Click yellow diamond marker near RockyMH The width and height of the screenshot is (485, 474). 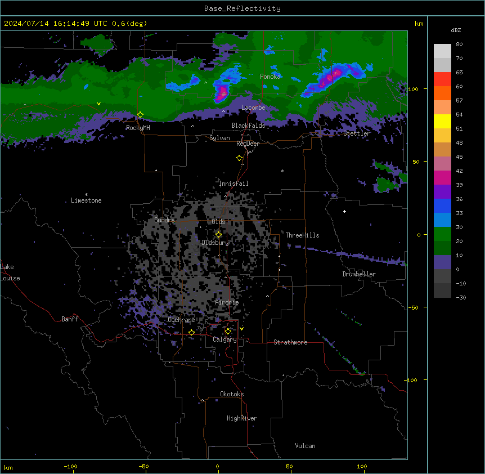(x=140, y=115)
